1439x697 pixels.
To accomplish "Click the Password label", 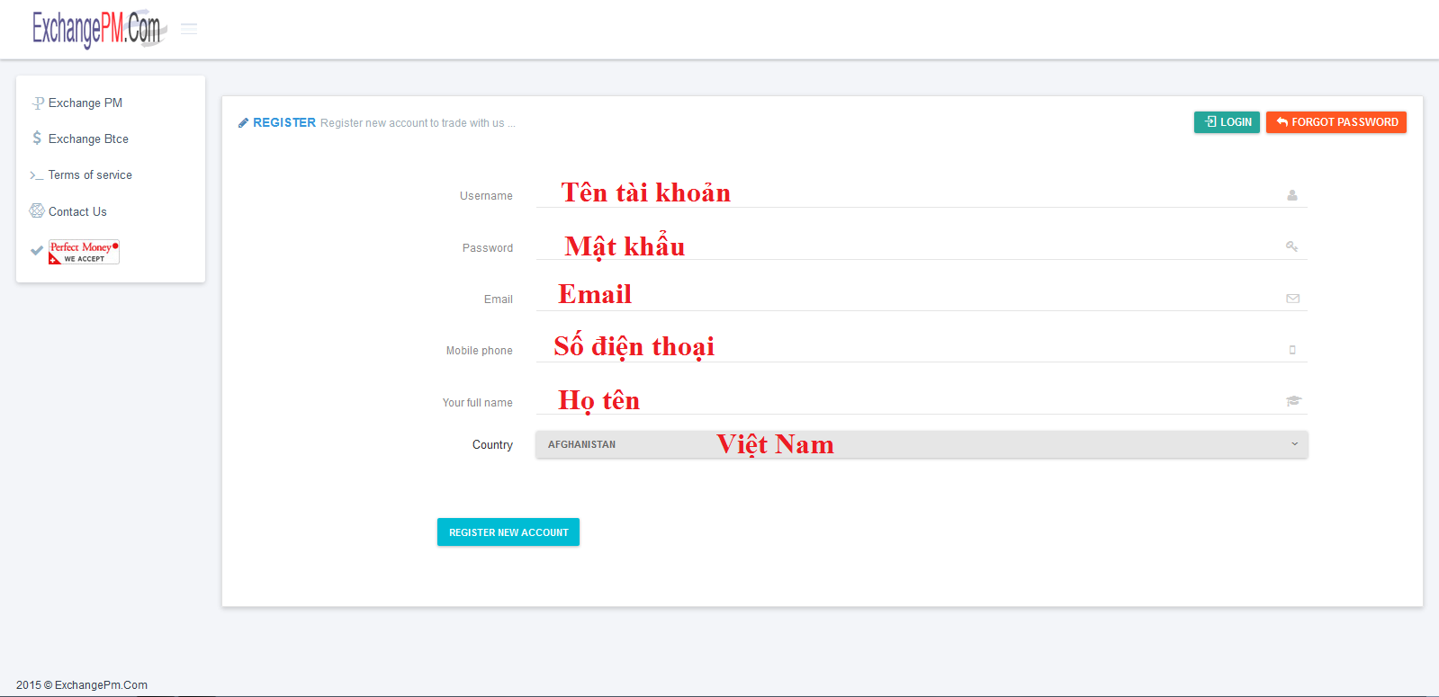I will [x=488, y=248].
